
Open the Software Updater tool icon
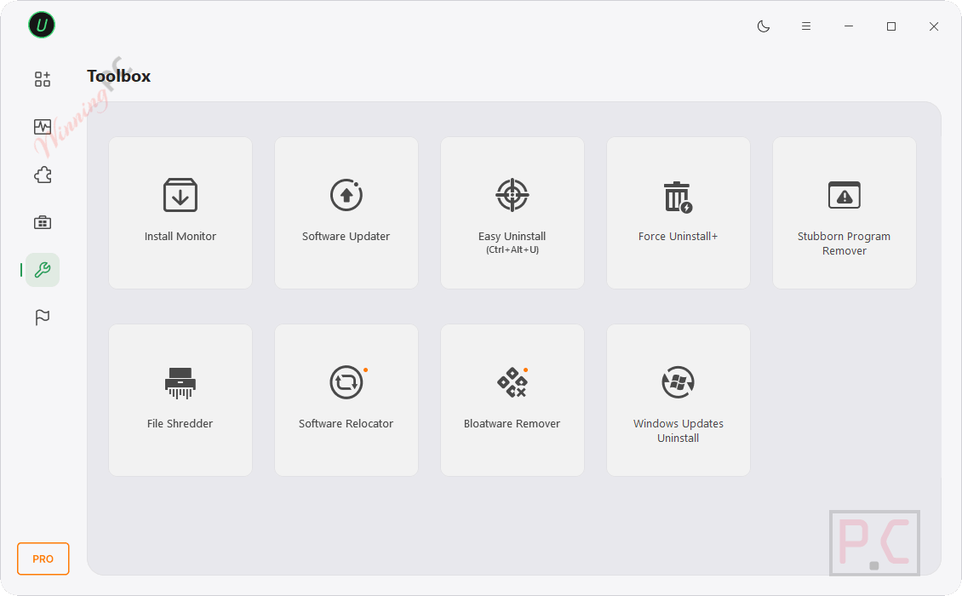[346, 195]
